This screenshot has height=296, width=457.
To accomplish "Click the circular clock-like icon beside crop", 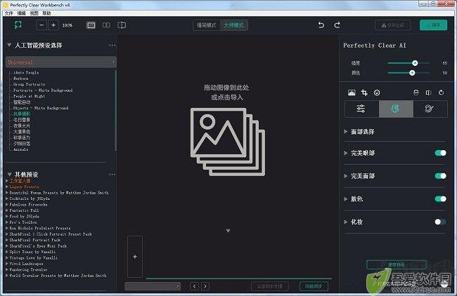I will click(x=377, y=93).
